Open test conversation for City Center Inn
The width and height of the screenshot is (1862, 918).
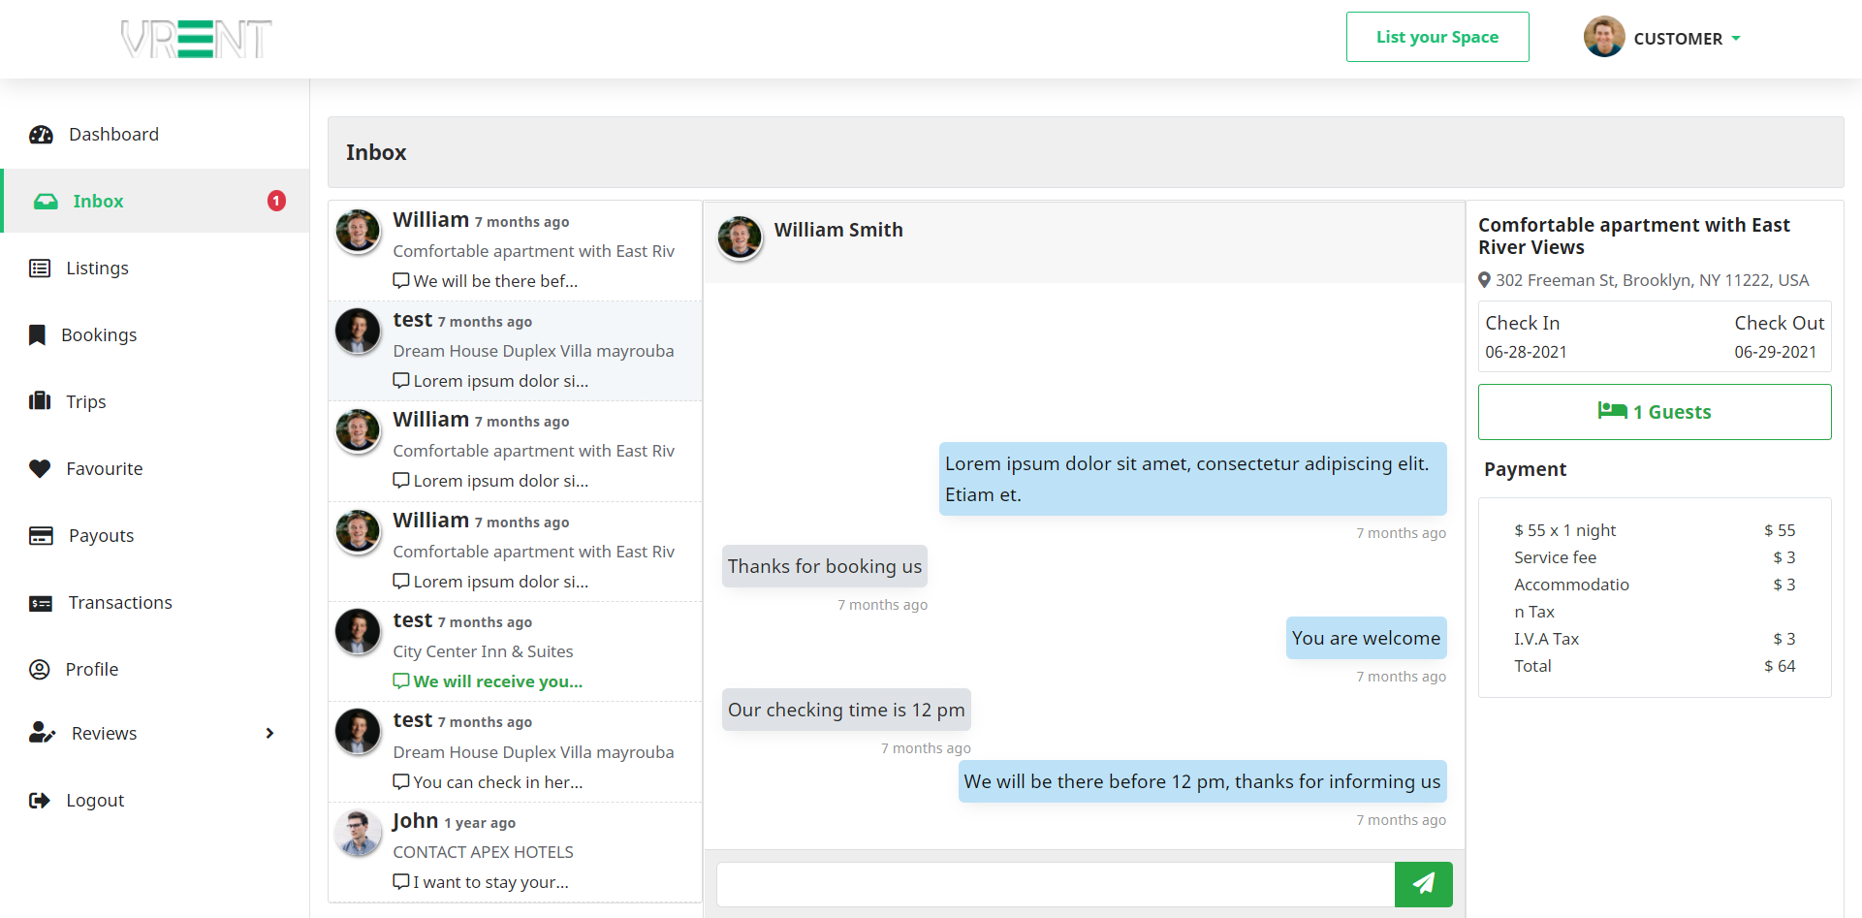pos(515,651)
